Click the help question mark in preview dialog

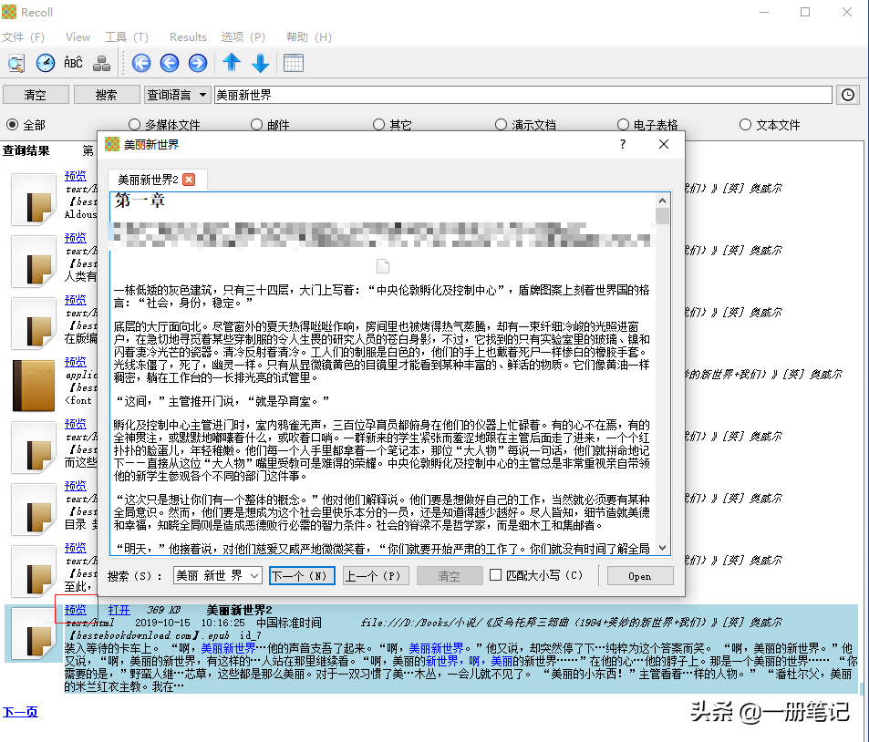(x=623, y=144)
